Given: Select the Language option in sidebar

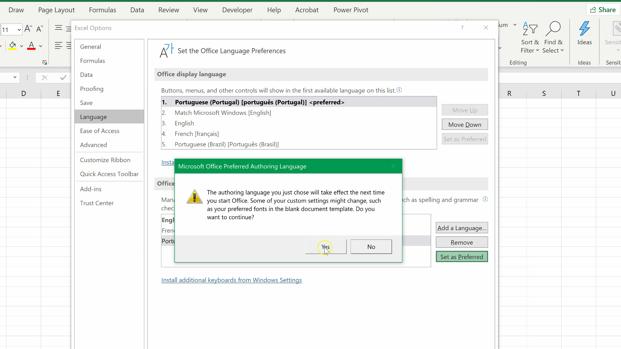Looking at the screenshot, I should click(x=93, y=116).
